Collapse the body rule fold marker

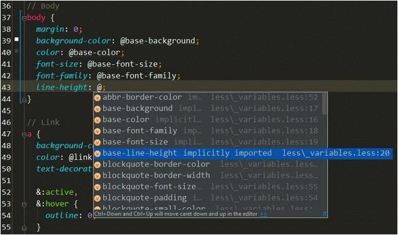[24, 18]
